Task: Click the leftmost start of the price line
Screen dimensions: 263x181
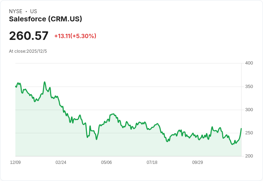Action: (15, 86)
